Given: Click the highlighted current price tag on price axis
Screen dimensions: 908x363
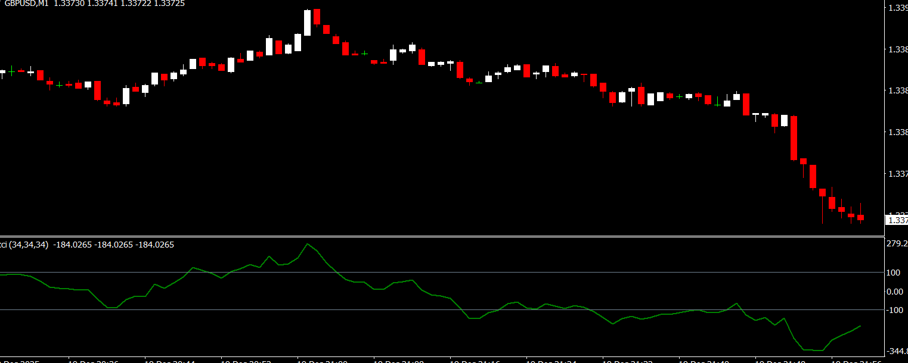Looking at the screenshot, I should coord(897,220).
